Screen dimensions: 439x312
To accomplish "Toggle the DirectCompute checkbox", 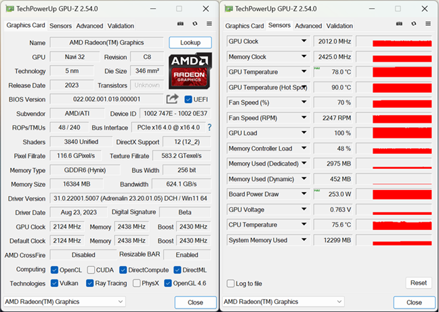I will pos(123,270).
